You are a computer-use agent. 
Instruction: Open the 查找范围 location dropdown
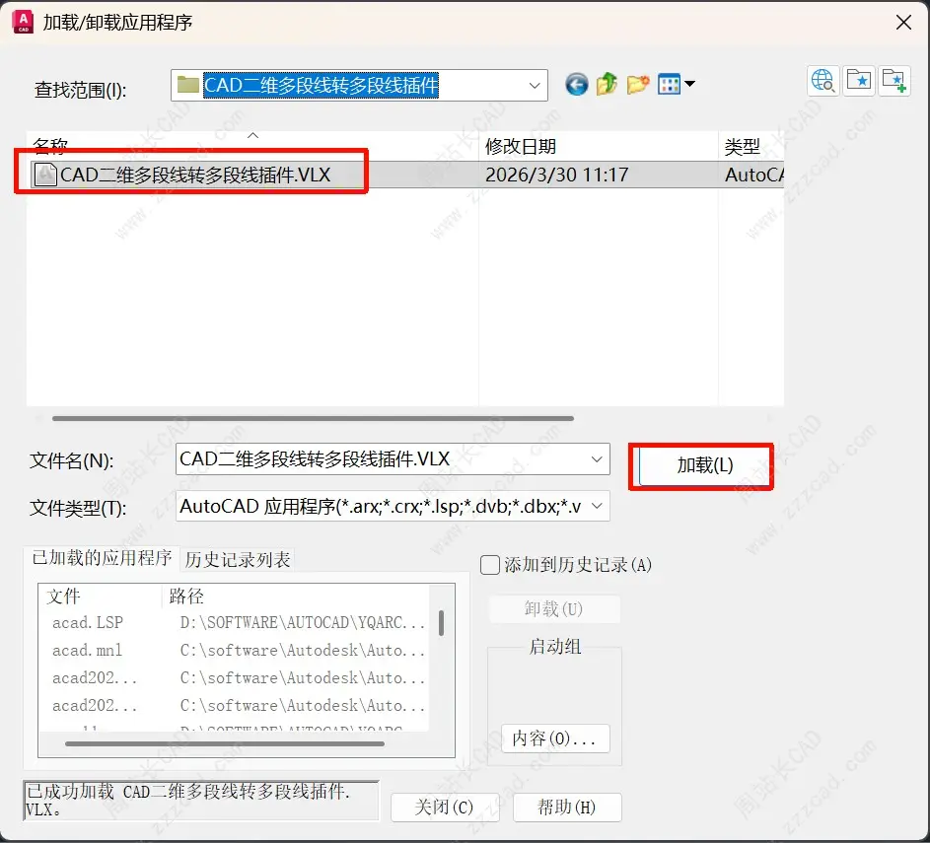click(x=535, y=85)
